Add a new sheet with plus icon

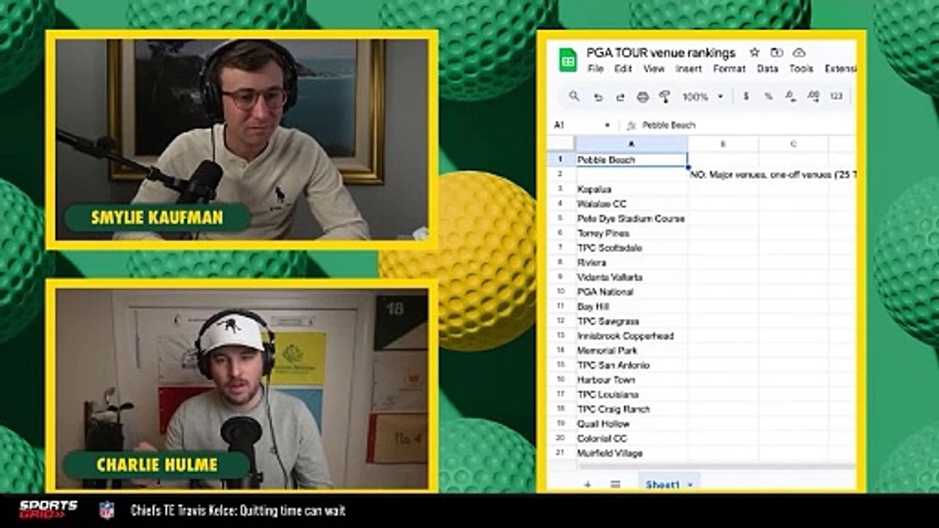(x=587, y=484)
